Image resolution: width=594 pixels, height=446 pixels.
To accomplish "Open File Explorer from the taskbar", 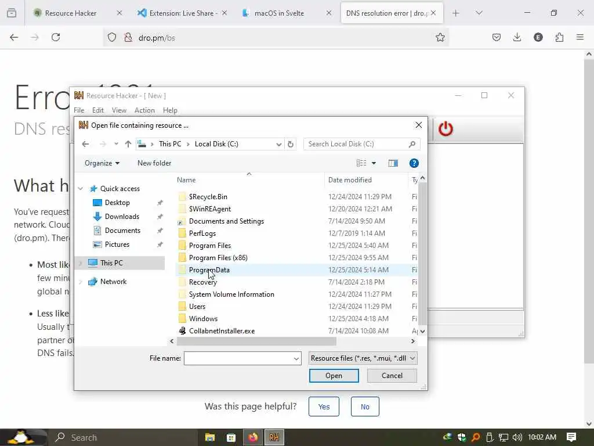I will [210, 437].
